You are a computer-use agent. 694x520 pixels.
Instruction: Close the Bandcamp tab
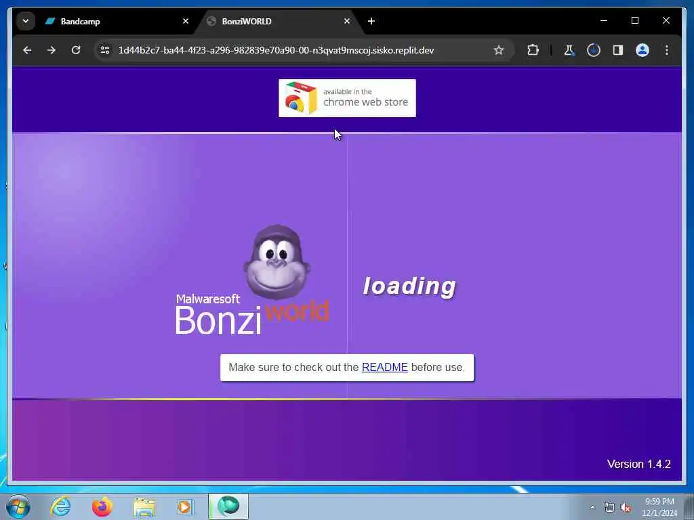coord(186,21)
